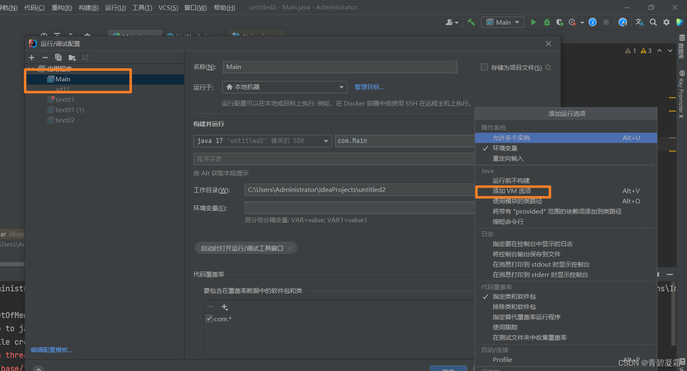687x371 pixels.
Task: Sort configurations alphabetically icon
Action: 85,58
